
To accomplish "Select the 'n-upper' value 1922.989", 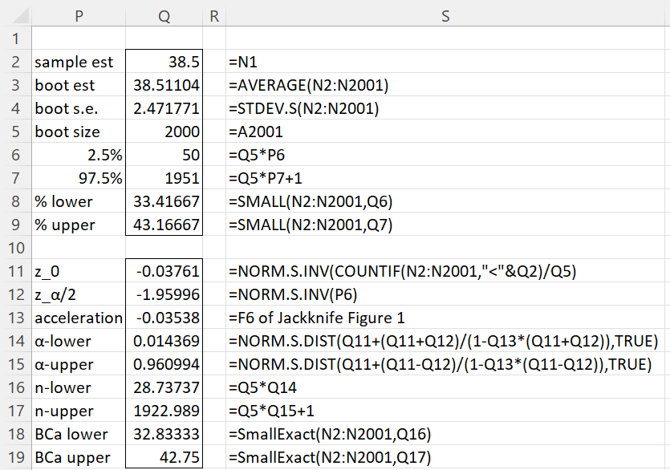I will pyautogui.click(x=164, y=411).
